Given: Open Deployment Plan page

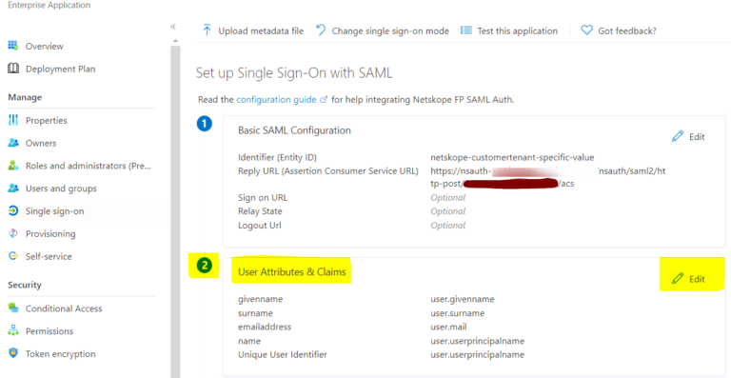Looking at the screenshot, I should pyautogui.click(x=61, y=69).
